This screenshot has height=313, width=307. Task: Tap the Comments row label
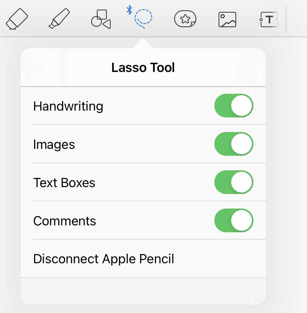65,221
